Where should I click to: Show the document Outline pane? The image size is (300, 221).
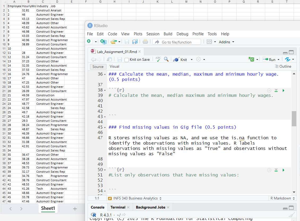tap(283, 66)
